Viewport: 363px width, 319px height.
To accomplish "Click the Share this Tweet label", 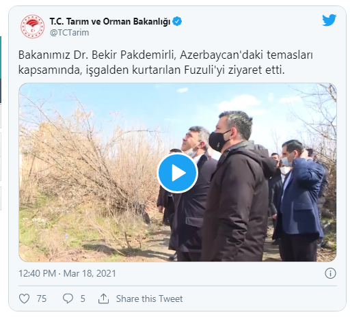I will 149,299.
